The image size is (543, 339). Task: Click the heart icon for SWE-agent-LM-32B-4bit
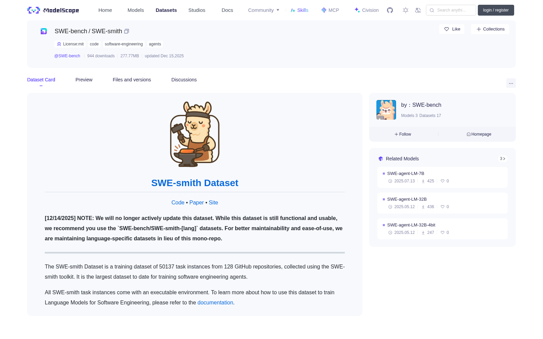pyautogui.click(x=443, y=233)
